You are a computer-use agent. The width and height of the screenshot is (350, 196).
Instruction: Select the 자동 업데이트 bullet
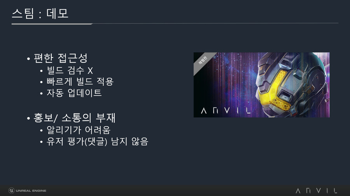74,93
